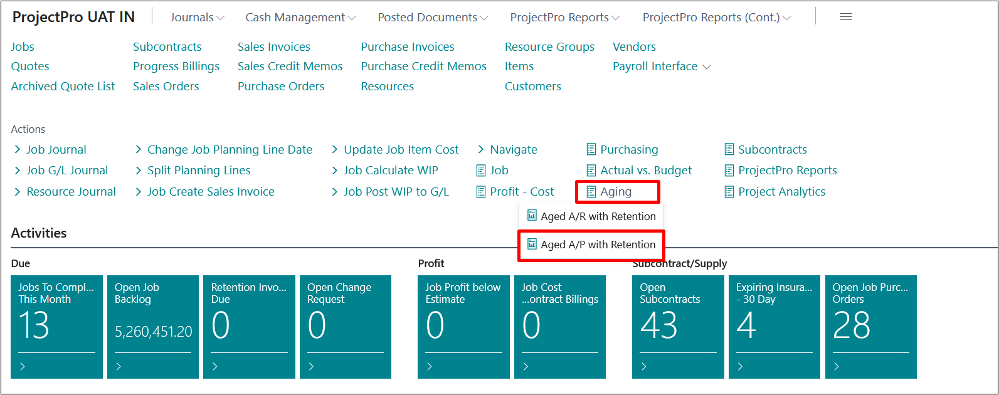Expand the Journals dropdown menu
Viewport: 999px width, 395px height.
click(197, 18)
